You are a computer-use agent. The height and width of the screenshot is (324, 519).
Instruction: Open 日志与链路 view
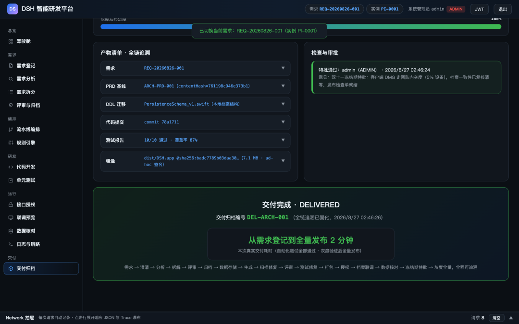click(41, 244)
